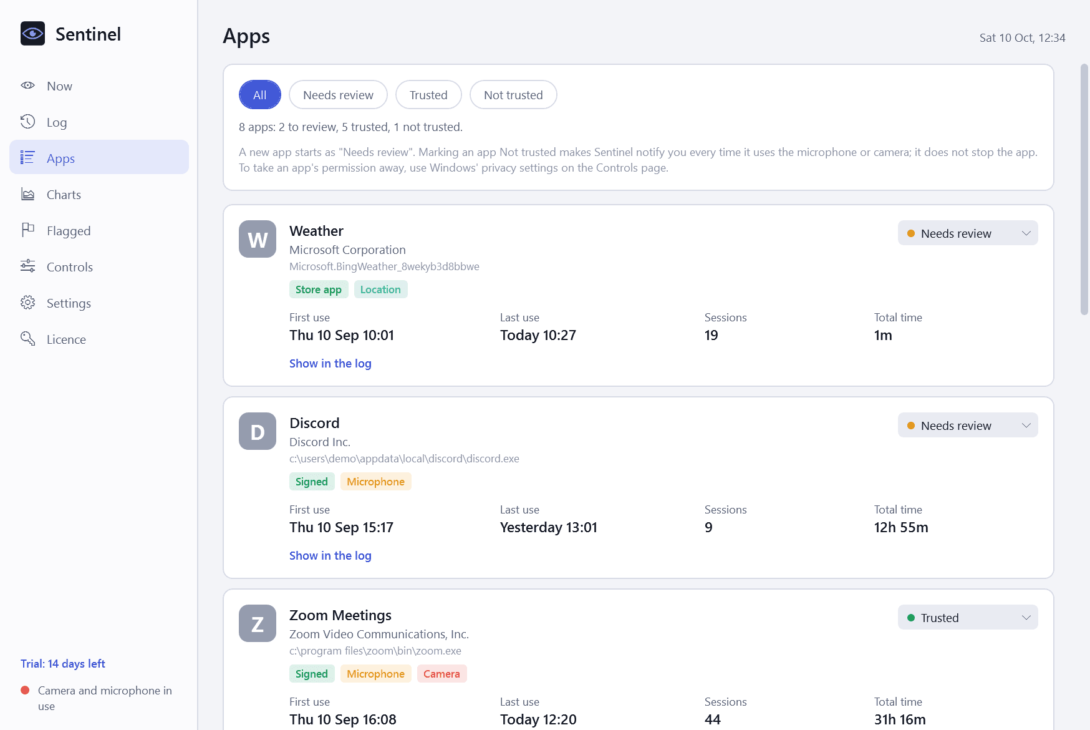Click the Weather app W avatar

pos(258,239)
